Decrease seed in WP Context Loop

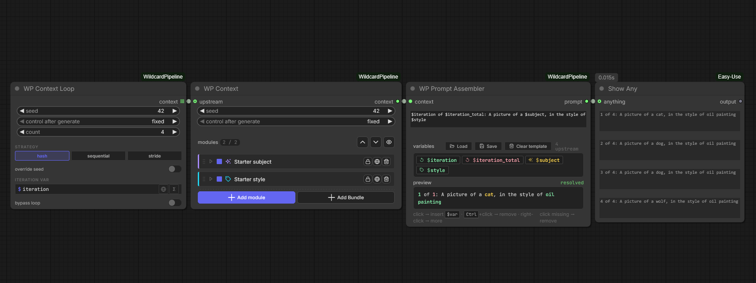coord(22,111)
